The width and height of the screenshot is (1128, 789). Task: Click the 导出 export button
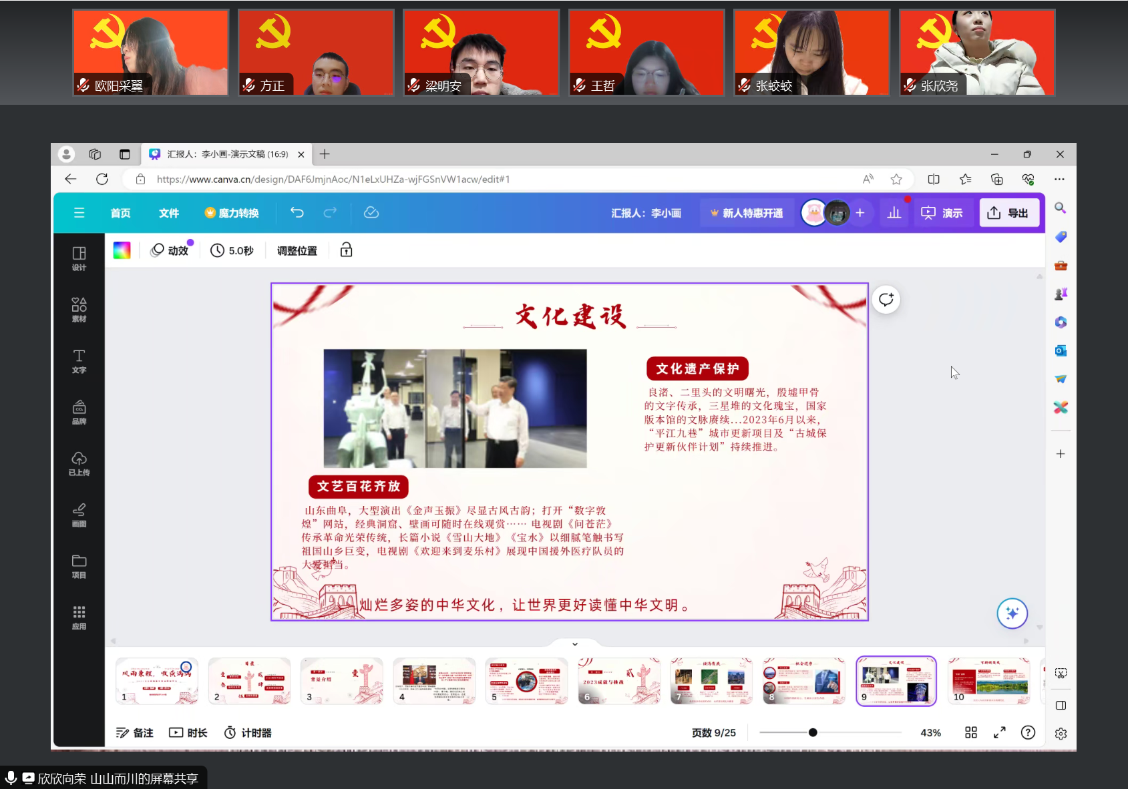point(1009,212)
